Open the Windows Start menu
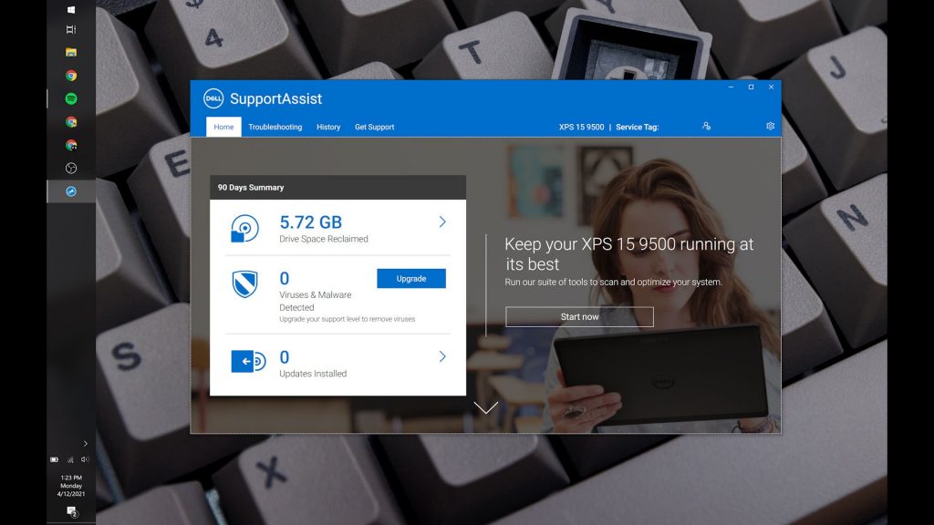The width and height of the screenshot is (934, 525). [71, 9]
